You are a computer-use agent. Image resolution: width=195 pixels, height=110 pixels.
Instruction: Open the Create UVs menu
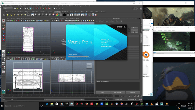(x=65, y=6)
